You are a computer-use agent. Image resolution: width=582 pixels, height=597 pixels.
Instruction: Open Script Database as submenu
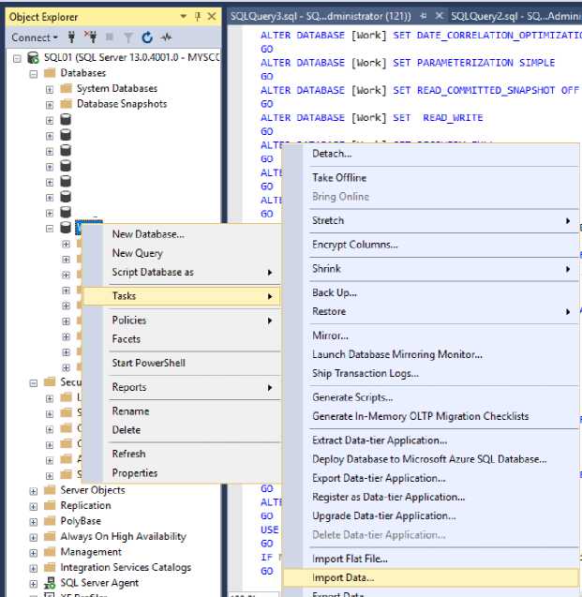[182, 272]
